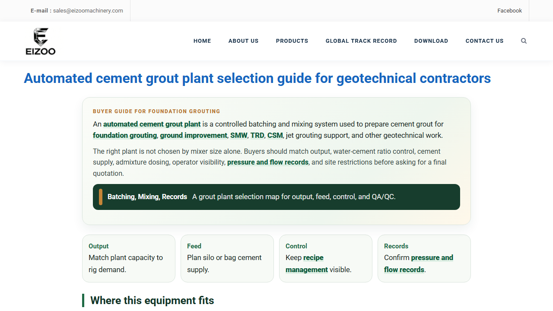Open the HOME menu item

coord(202,41)
